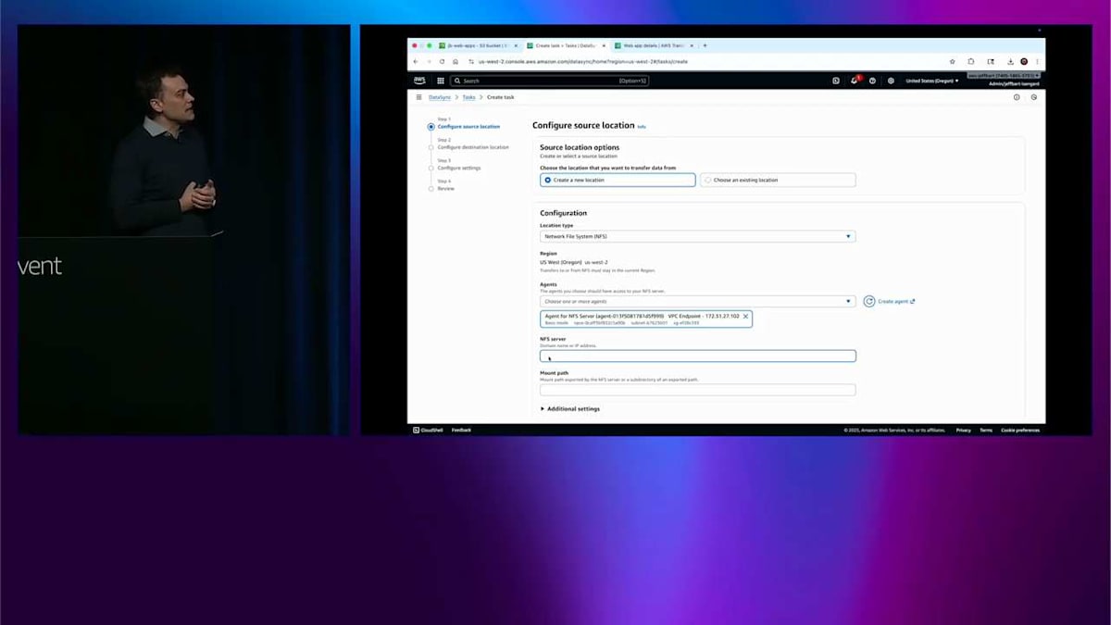Open browser extensions puzzle icon
This screenshot has height=625, width=1111.
pos(971,62)
